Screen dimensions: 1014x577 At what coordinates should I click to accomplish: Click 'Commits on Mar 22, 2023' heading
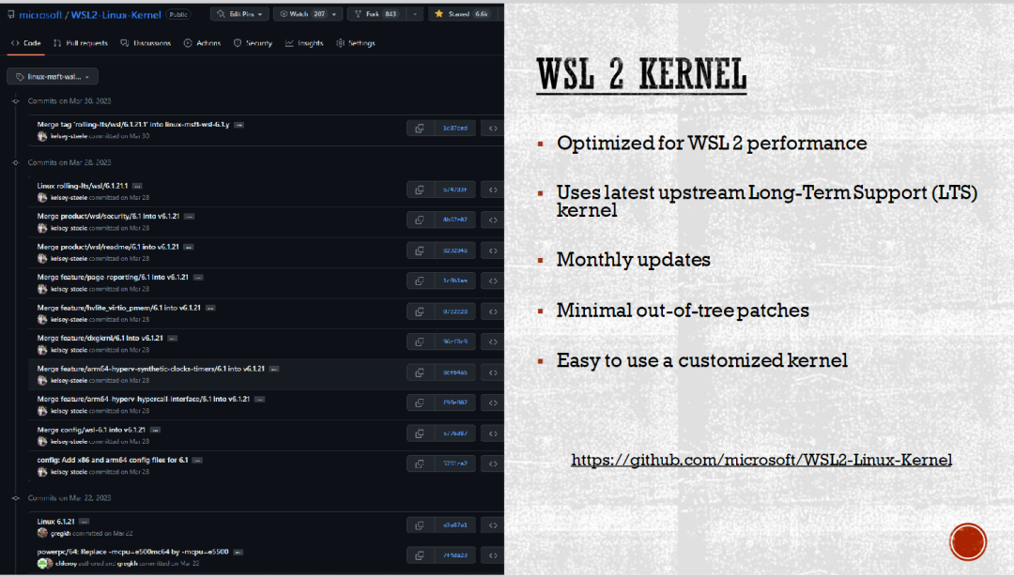click(69, 498)
